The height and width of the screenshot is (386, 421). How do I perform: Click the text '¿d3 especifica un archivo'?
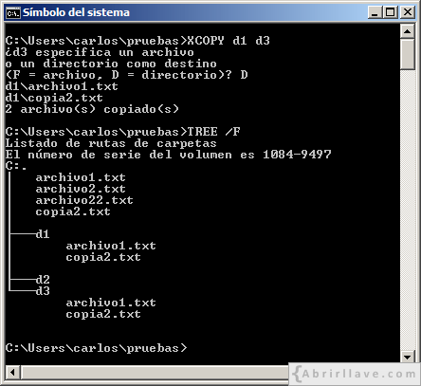click(x=100, y=52)
